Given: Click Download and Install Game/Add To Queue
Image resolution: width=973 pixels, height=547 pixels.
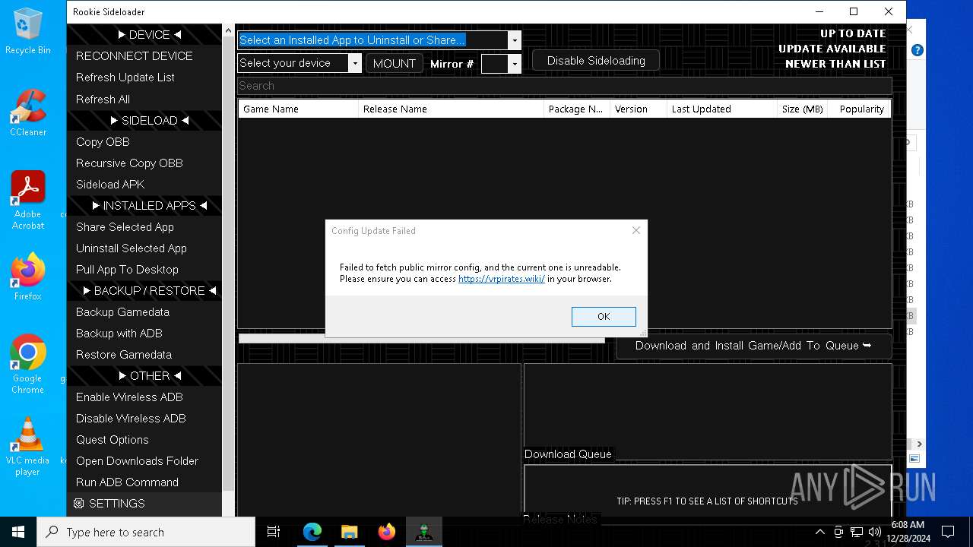Looking at the screenshot, I should coord(753,346).
